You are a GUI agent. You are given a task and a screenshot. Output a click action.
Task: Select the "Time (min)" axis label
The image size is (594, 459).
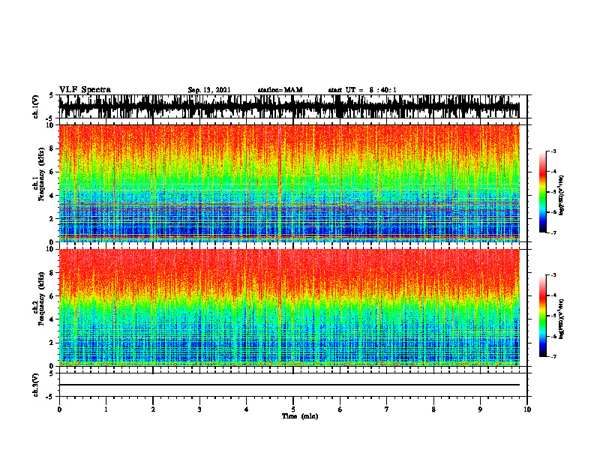tap(300, 416)
